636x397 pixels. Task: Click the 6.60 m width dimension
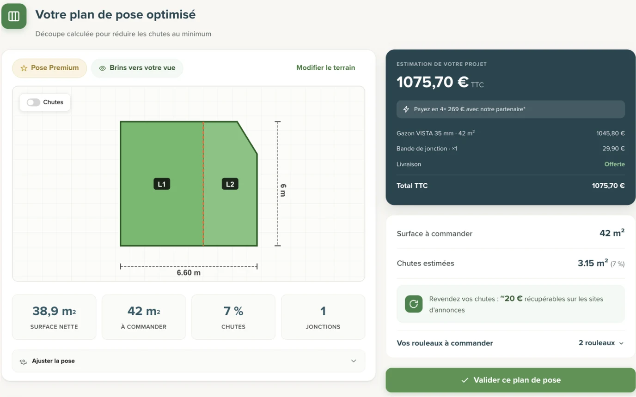tap(189, 272)
